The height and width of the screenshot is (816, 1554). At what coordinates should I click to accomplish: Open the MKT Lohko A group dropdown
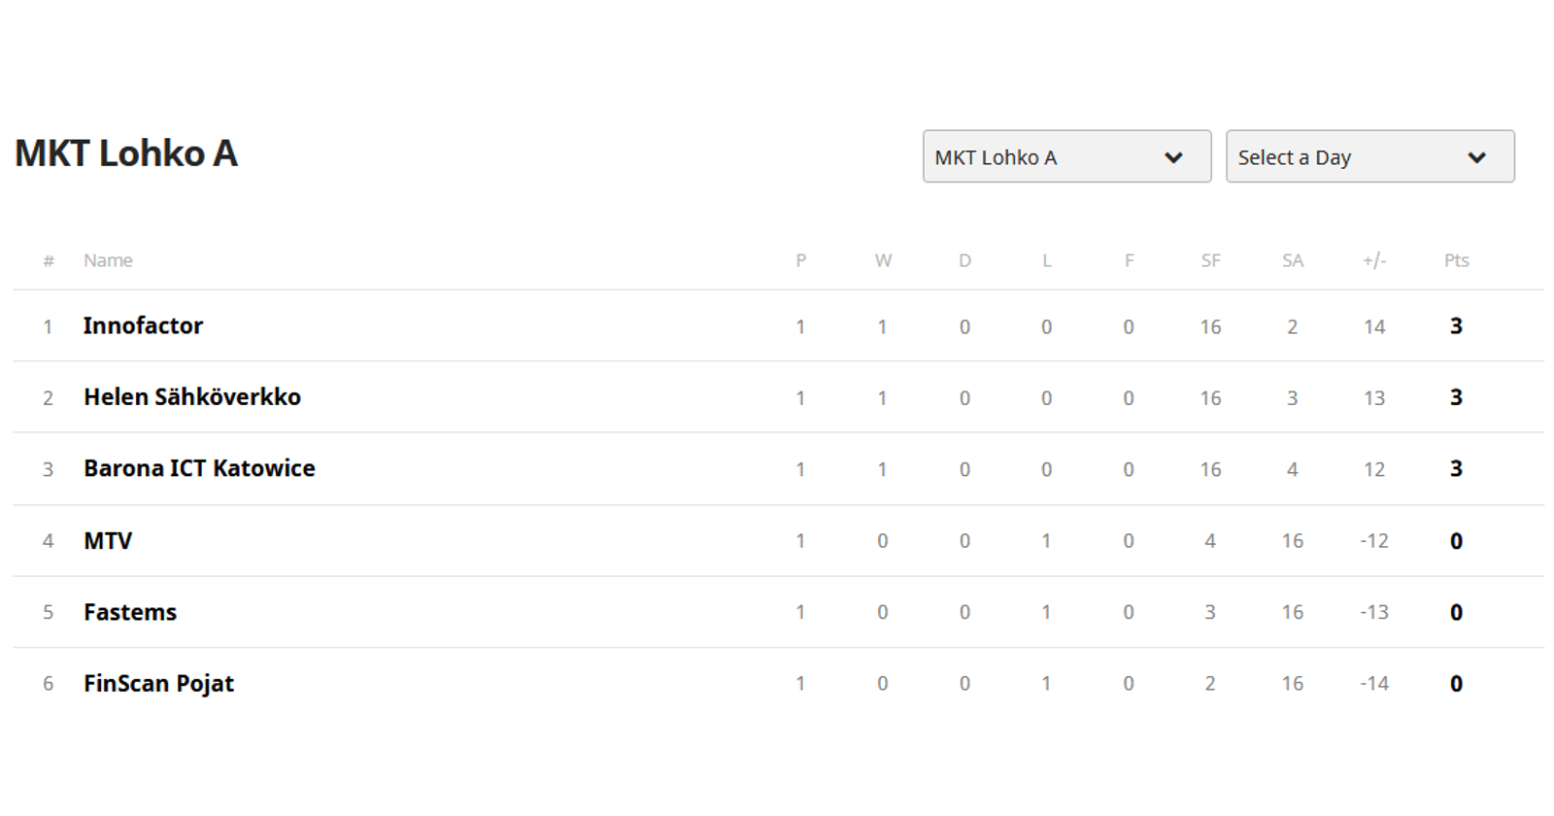pos(1065,156)
